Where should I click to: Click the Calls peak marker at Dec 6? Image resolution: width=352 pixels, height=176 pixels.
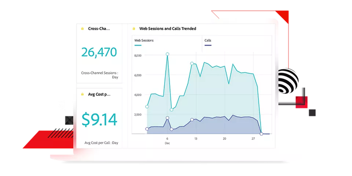tap(167, 118)
